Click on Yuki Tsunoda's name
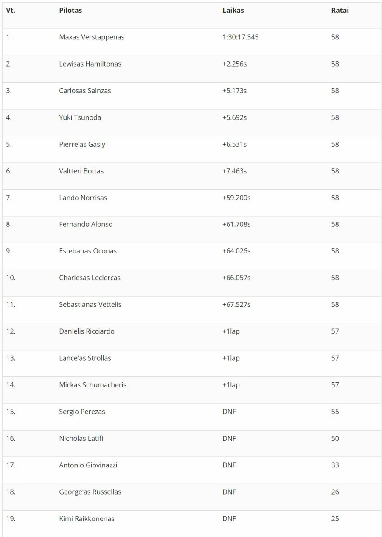The width and height of the screenshot is (382, 537). click(80, 117)
